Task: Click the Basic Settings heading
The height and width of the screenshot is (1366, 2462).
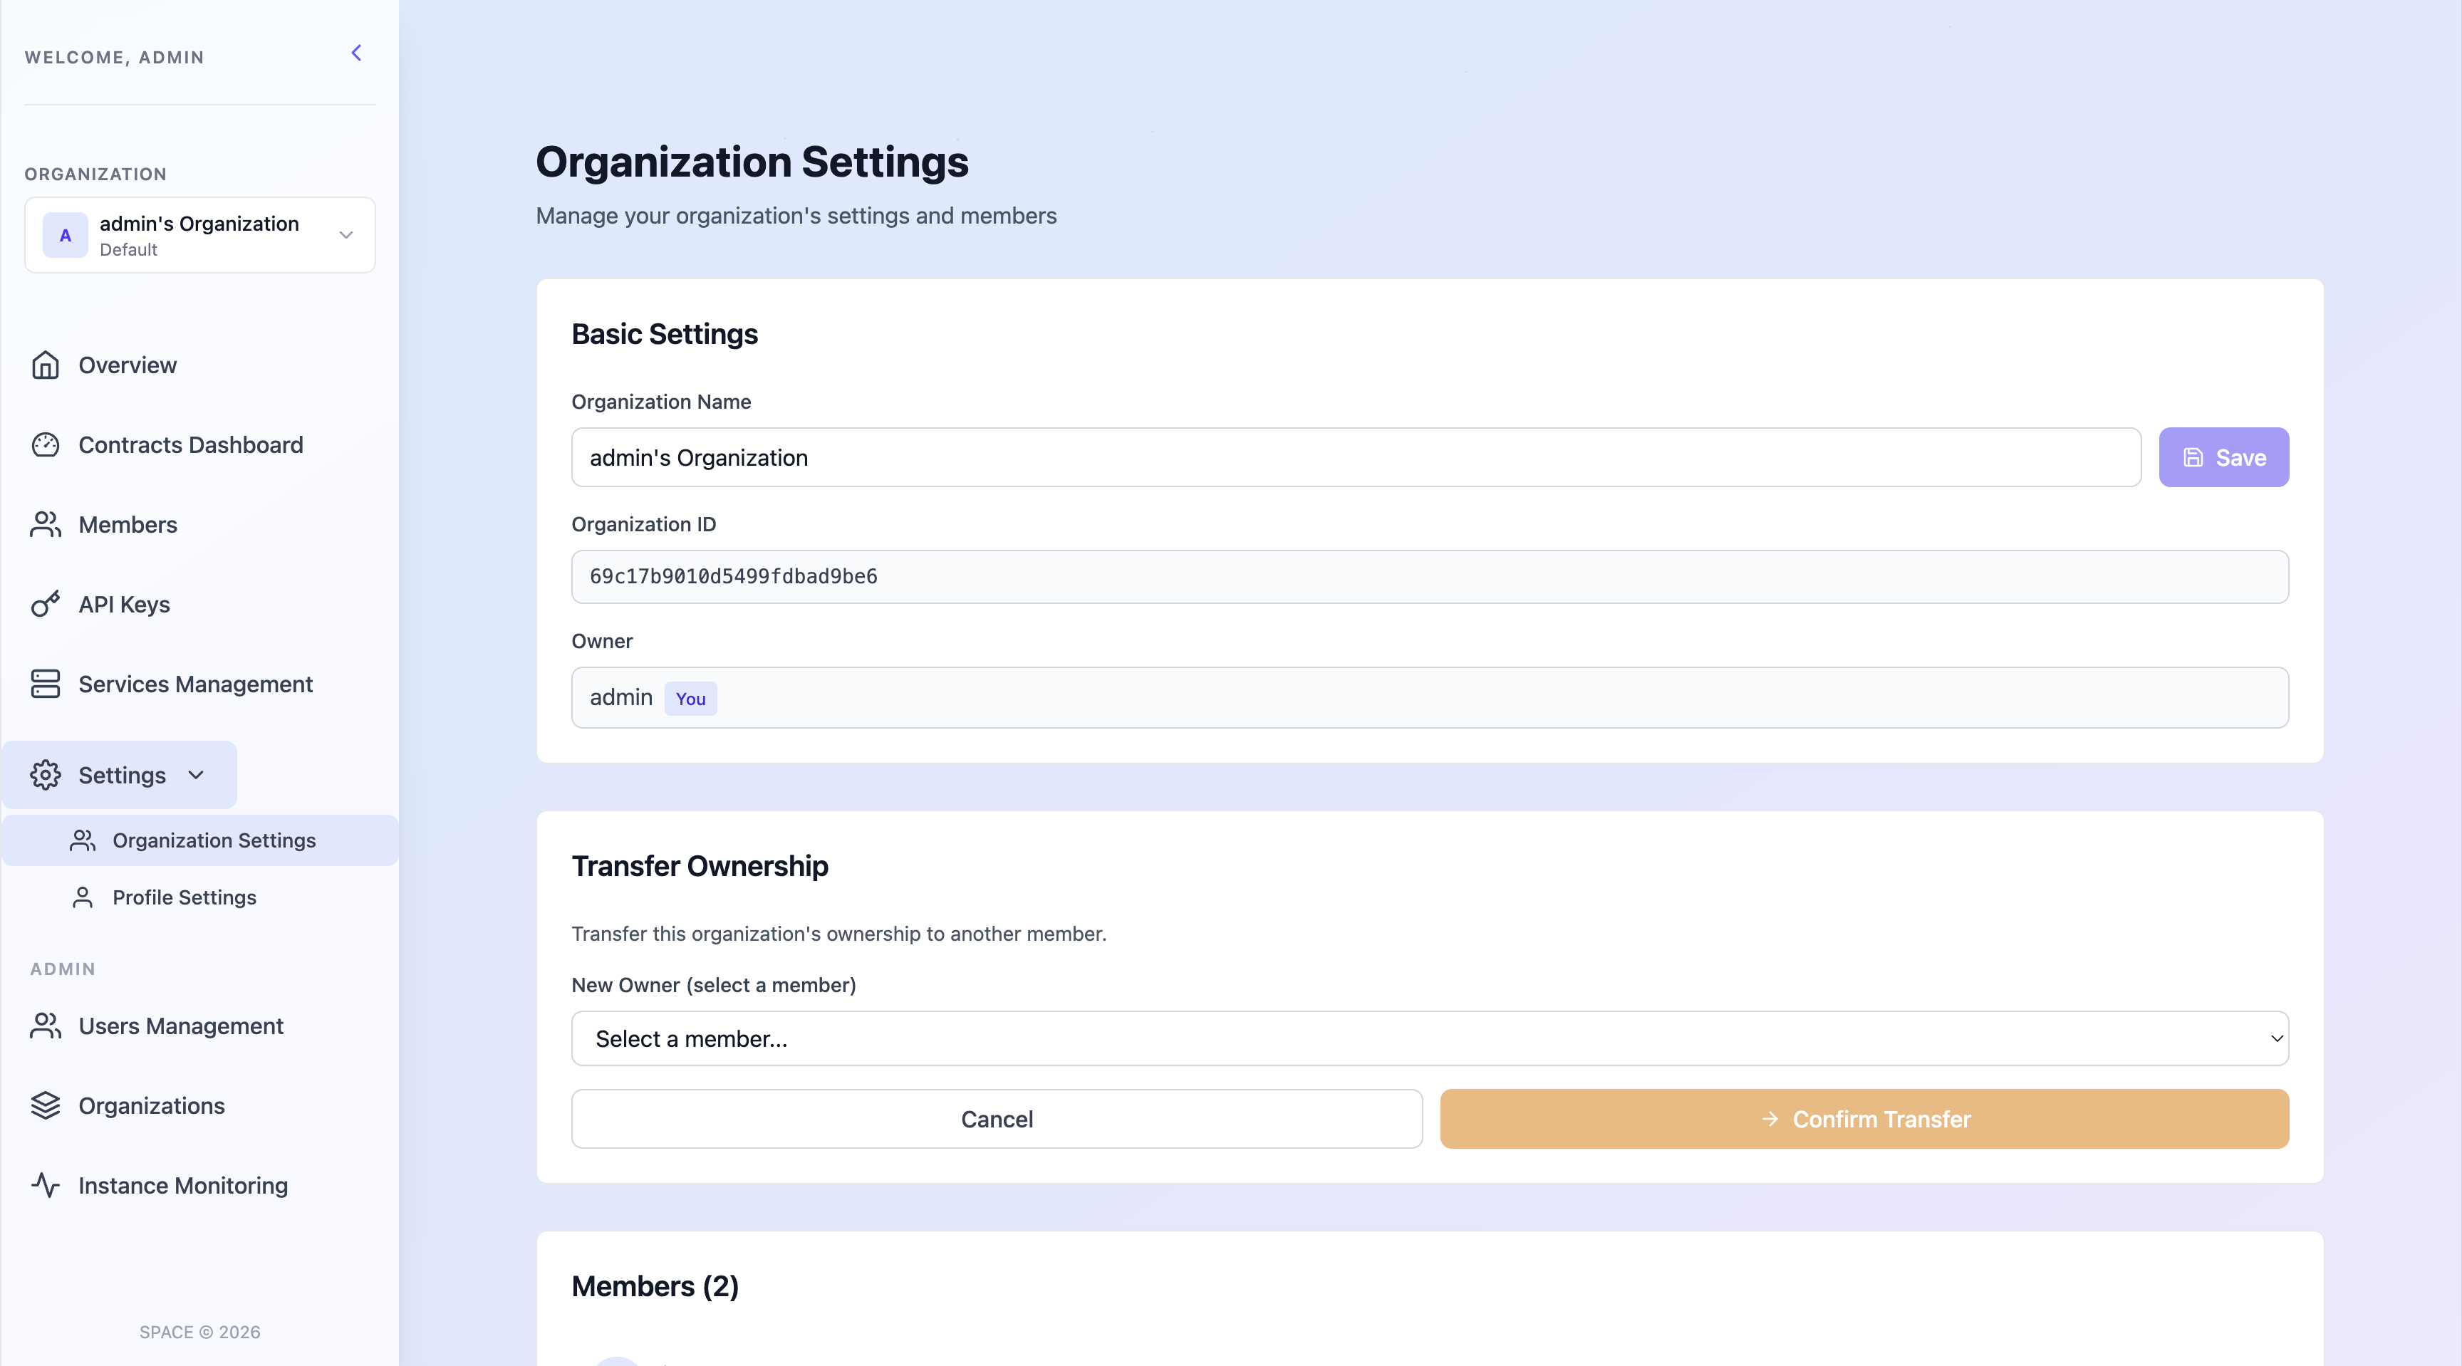Action: (664, 334)
